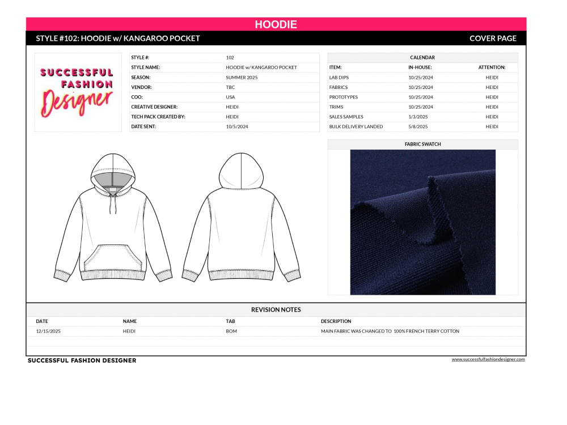
Task: Select the ATTENTION: column header
Action: [492, 67]
